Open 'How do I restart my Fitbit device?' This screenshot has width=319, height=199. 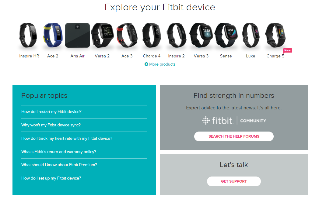point(51,112)
